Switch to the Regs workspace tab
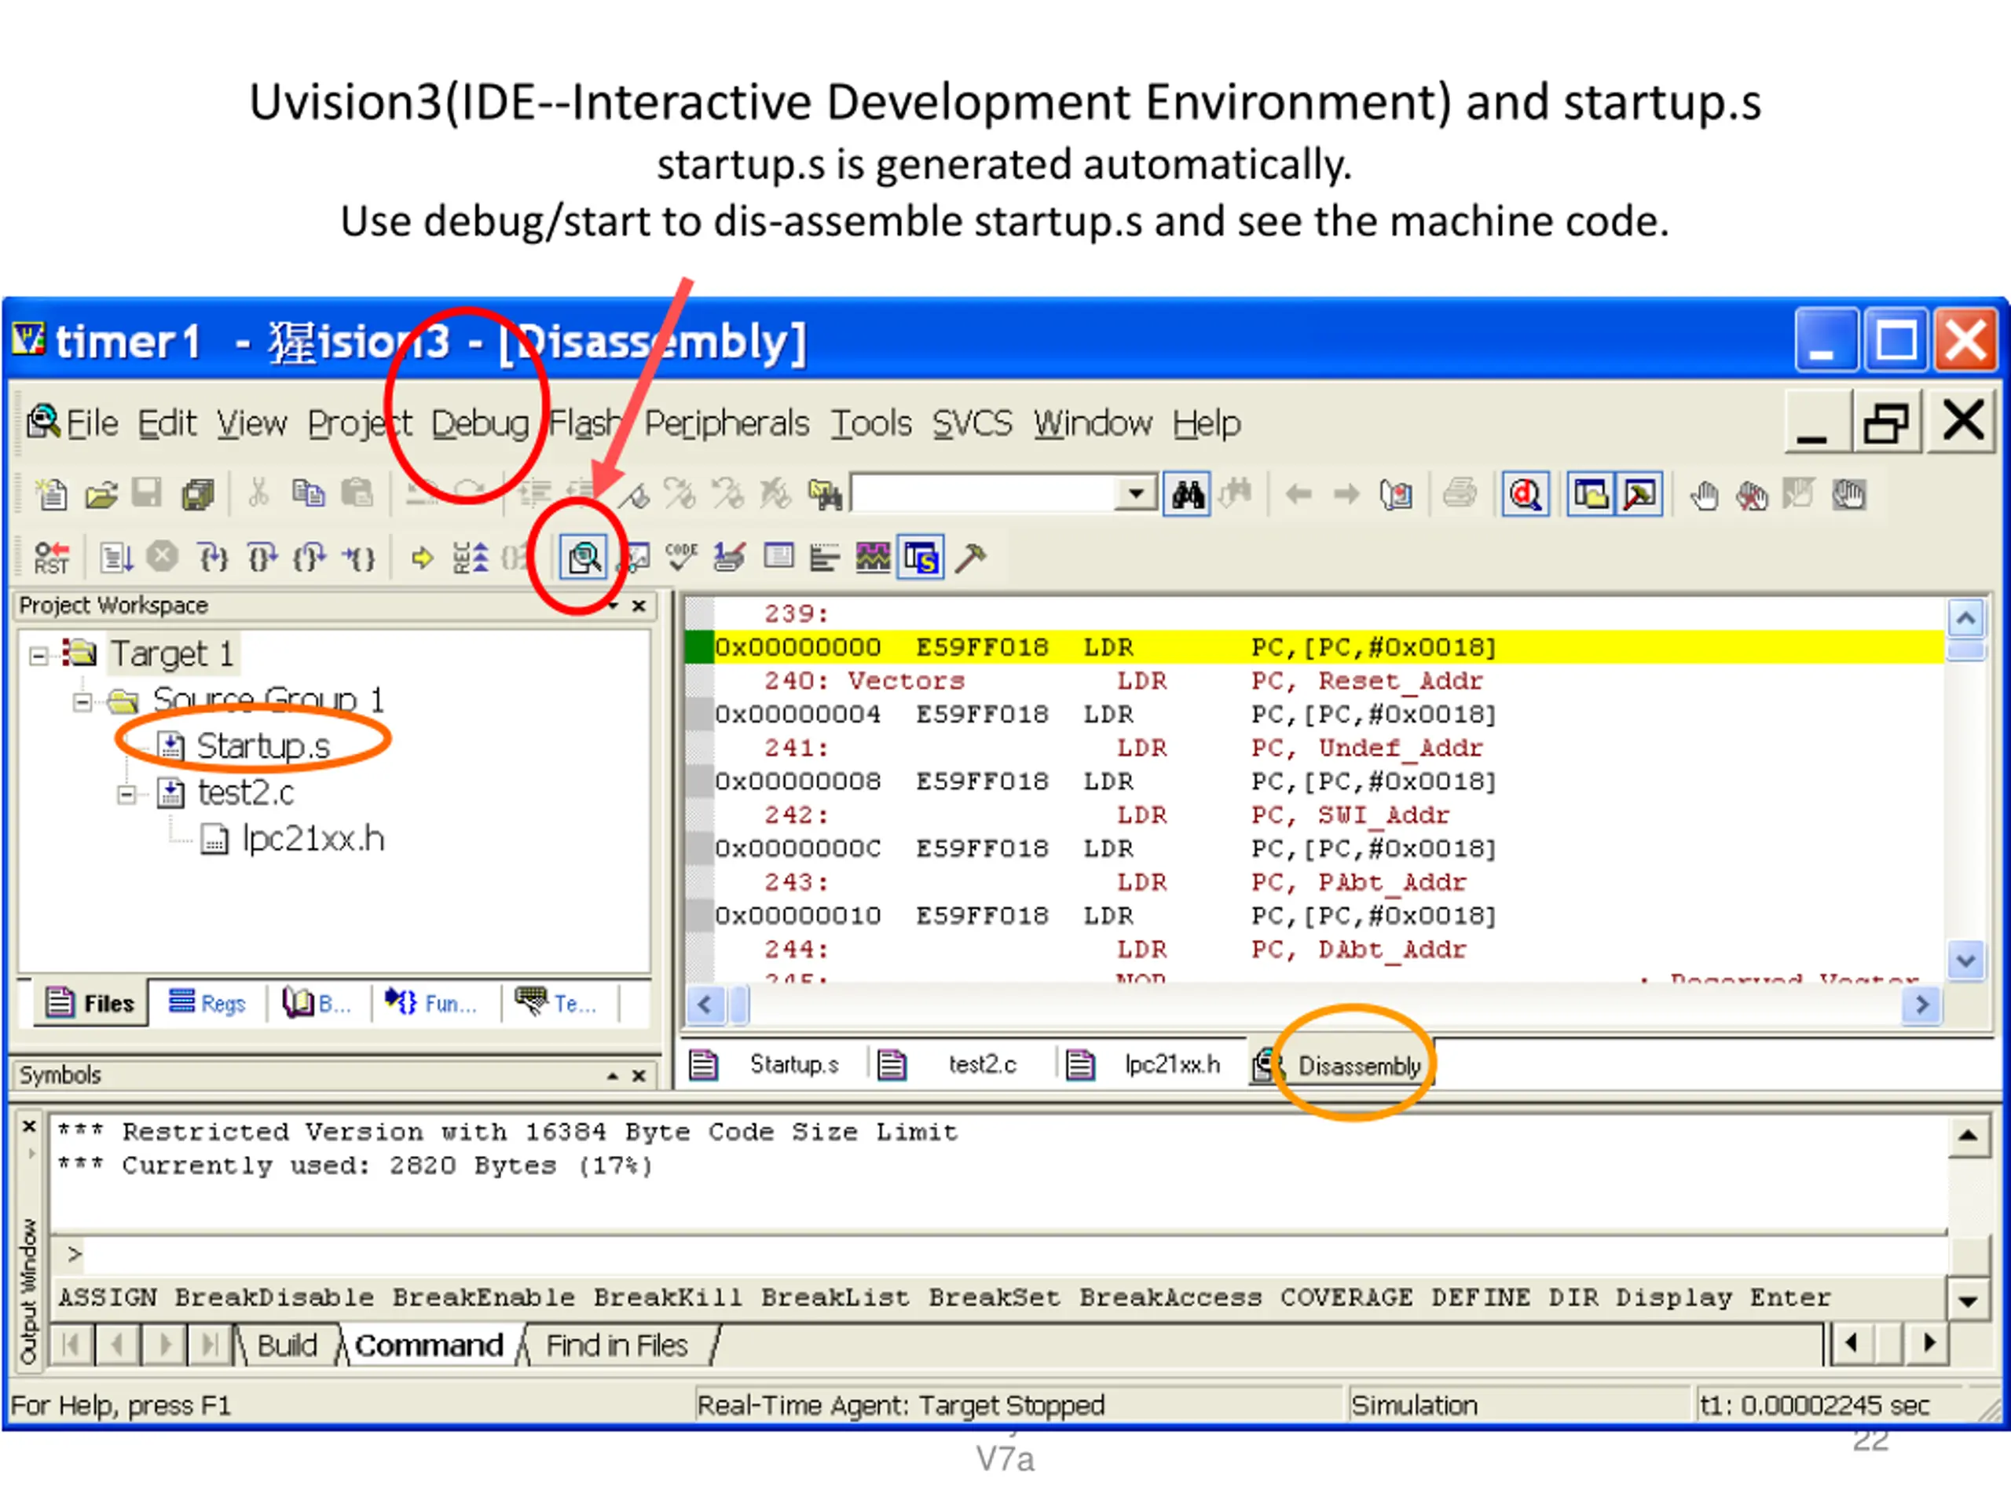This screenshot has width=2011, height=1508. coord(208,1003)
